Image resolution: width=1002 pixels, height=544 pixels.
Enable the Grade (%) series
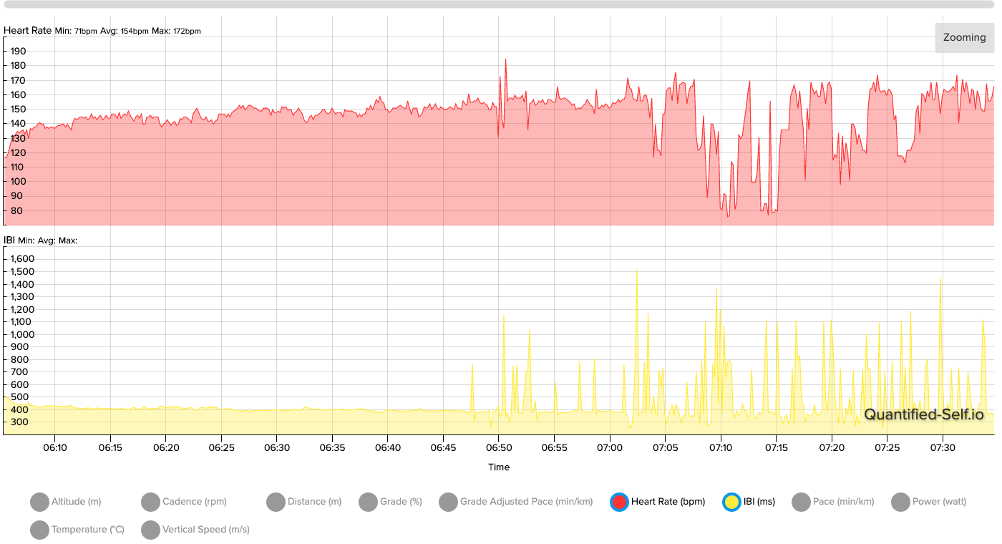(x=368, y=502)
